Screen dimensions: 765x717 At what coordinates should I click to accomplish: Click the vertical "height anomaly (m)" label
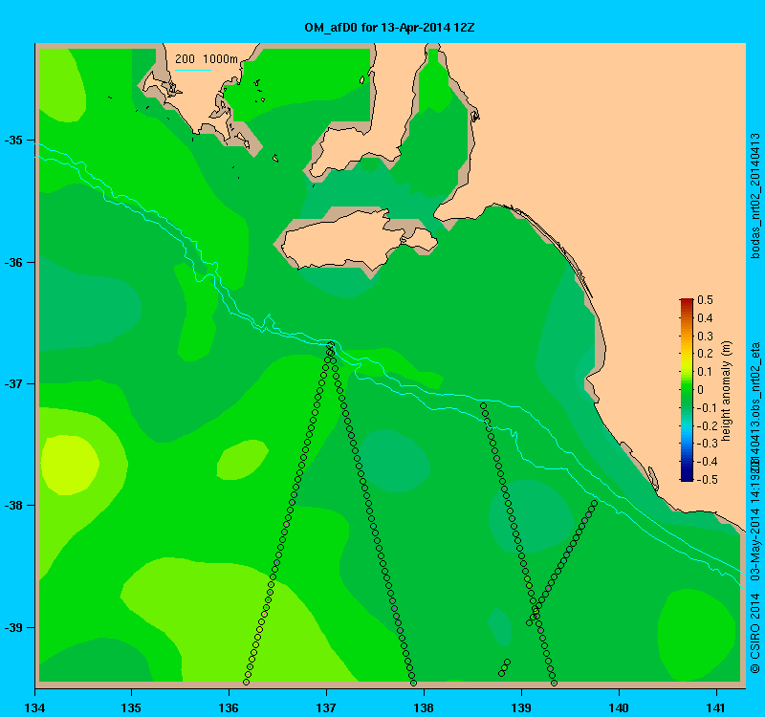(x=727, y=391)
